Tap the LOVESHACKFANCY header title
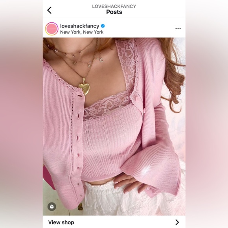Screen dimensions: 228x228 (114, 6)
